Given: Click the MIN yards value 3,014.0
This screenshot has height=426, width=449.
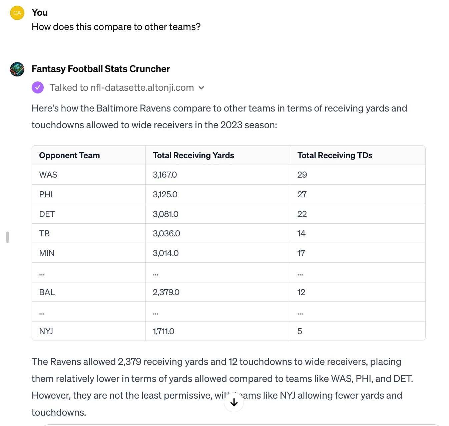Looking at the screenshot, I should (x=166, y=253).
